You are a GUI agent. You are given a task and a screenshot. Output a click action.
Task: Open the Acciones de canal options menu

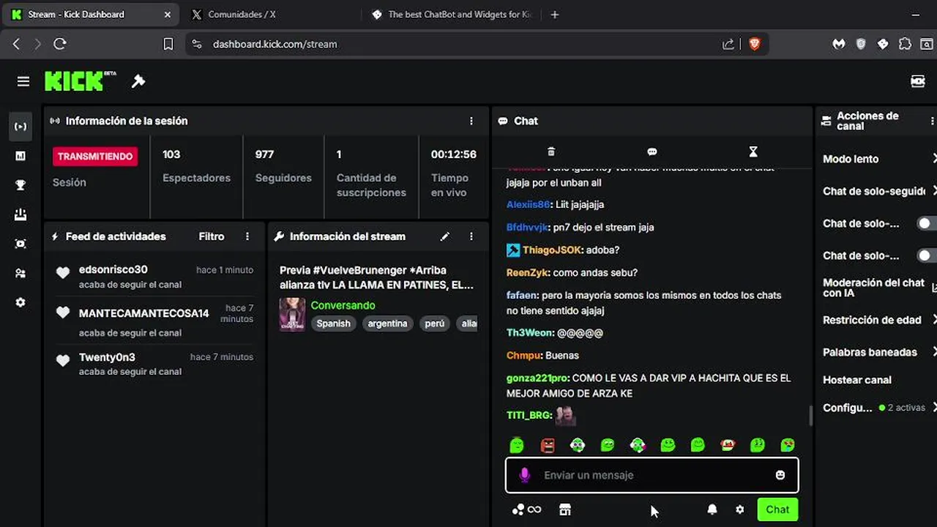(x=932, y=121)
